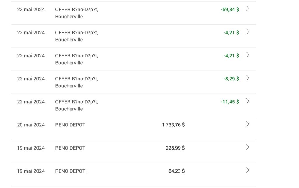
Task: Open RENO DEPOT entry for 228,99 $
Action: coord(70,148)
